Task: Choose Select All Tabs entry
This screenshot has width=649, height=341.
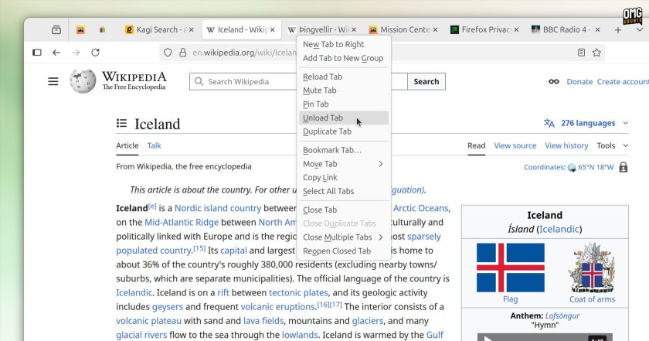Action: click(344, 191)
